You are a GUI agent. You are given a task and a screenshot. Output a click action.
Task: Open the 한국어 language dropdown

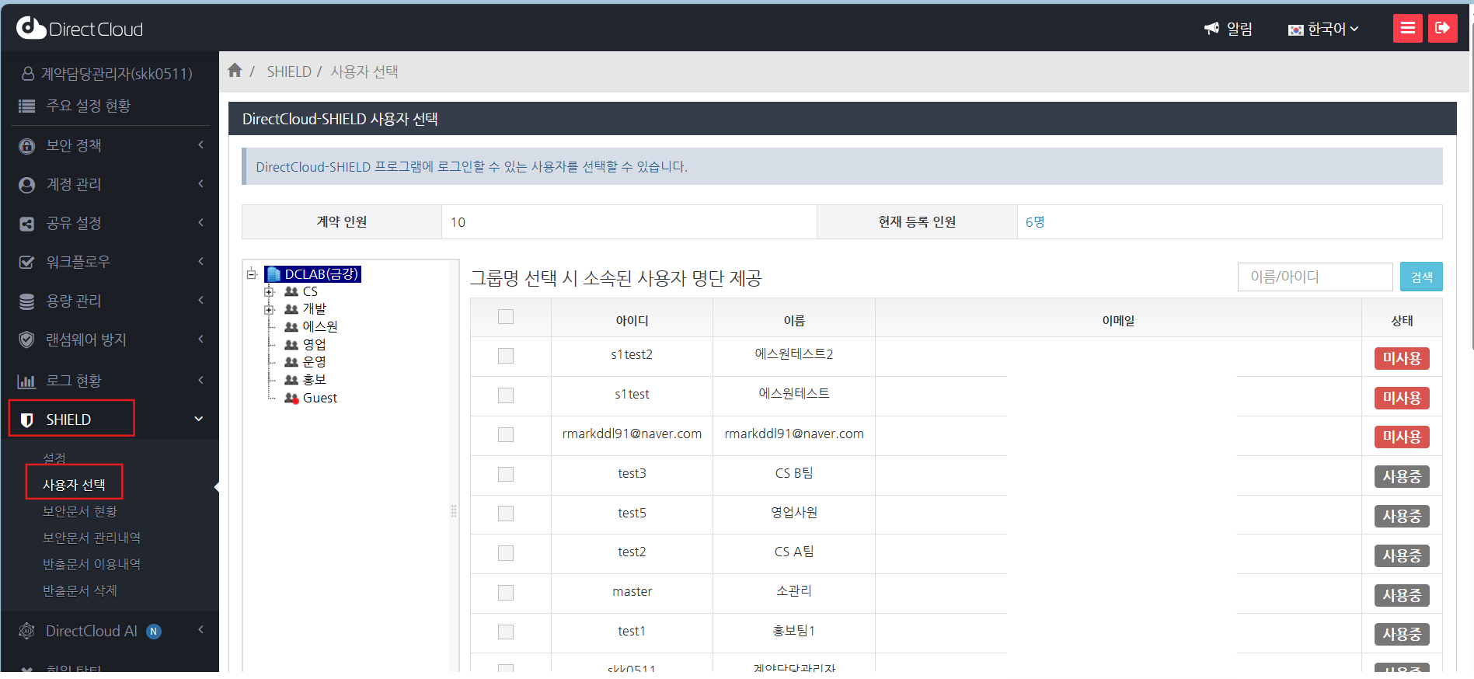(1324, 29)
